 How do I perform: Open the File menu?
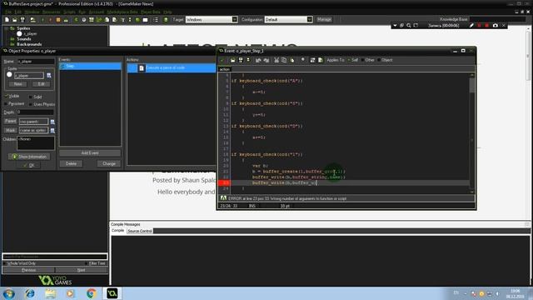pyautogui.click(x=8, y=12)
